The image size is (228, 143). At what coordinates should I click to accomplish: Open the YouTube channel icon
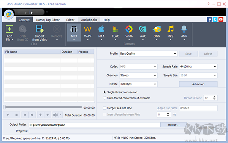tap(221, 19)
